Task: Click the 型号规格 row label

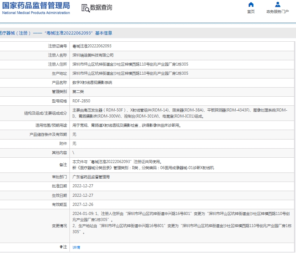Action: click(60, 101)
